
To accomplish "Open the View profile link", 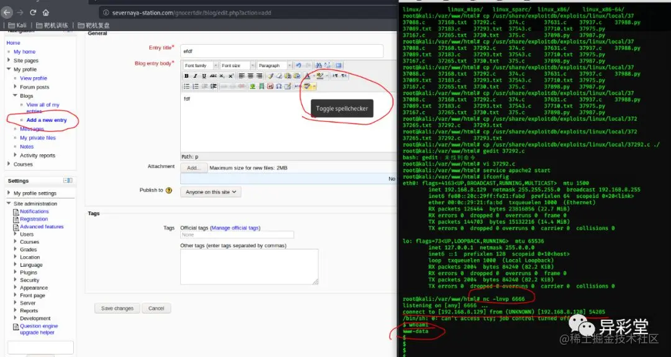I will (34, 78).
